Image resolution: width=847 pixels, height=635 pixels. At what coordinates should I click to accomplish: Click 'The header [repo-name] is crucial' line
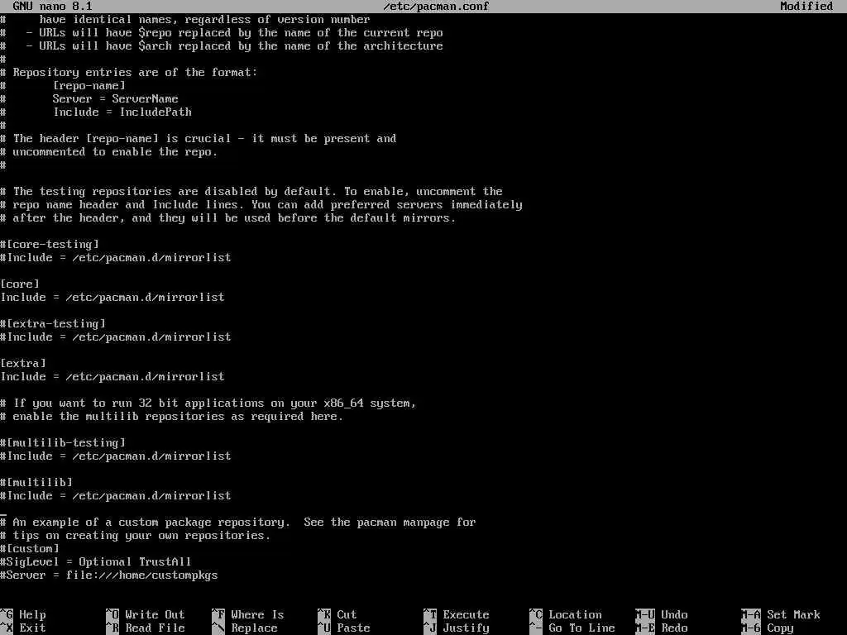199,138
